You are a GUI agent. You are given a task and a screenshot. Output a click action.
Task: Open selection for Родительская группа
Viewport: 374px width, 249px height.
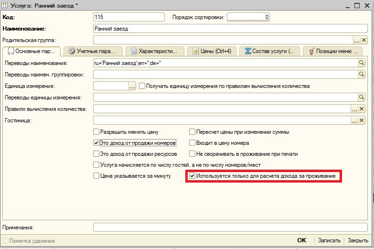point(357,40)
